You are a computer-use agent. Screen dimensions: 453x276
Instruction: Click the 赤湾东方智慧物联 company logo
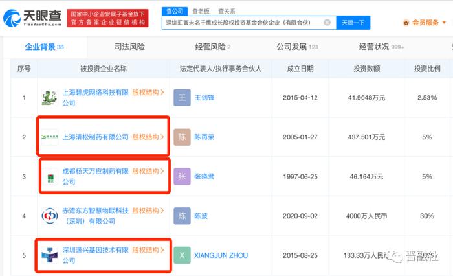click(x=50, y=216)
